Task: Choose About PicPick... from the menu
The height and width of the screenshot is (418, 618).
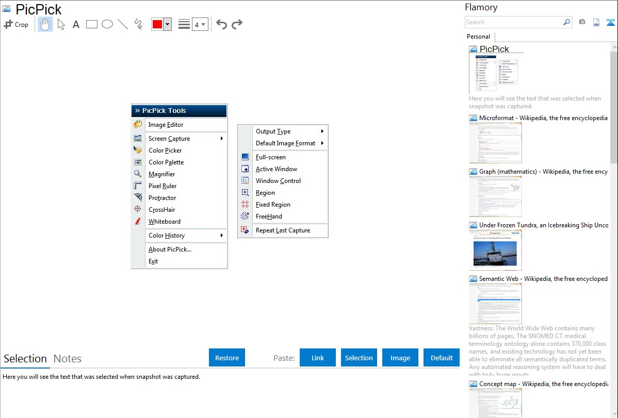Action: [x=170, y=249]
